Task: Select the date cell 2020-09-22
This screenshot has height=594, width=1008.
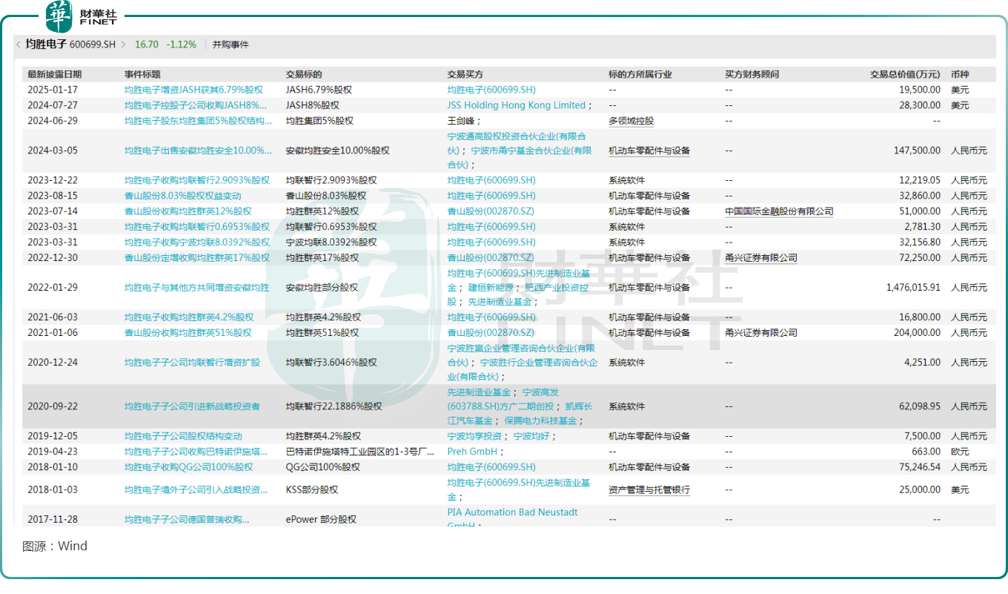Action: [51, 406]
